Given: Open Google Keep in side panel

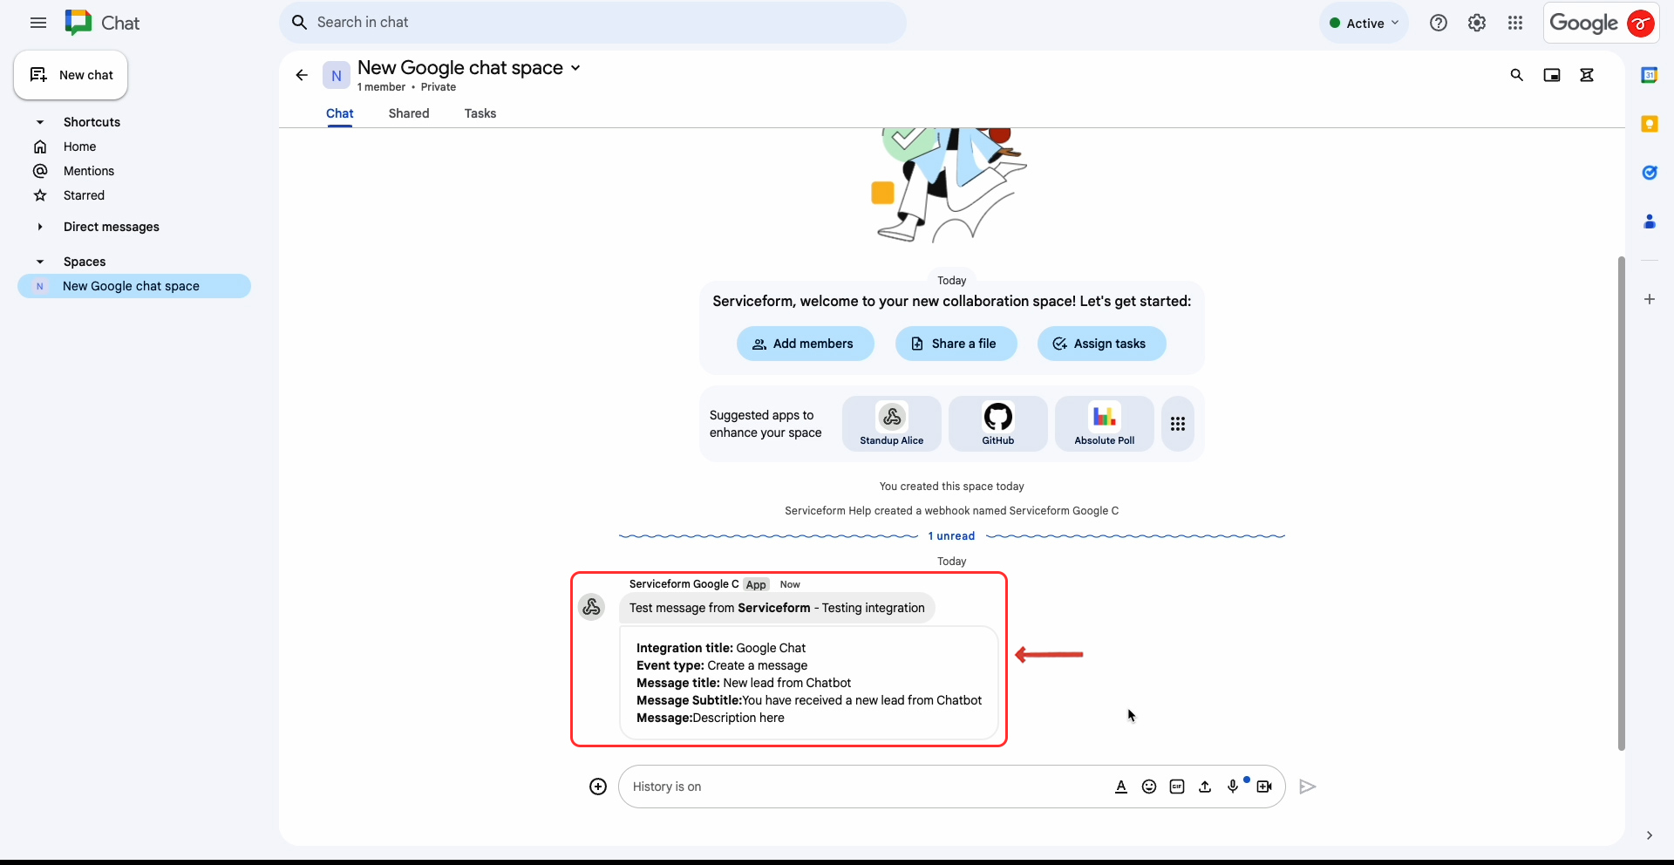Looking at the screenshot, I should point(1650,124).
